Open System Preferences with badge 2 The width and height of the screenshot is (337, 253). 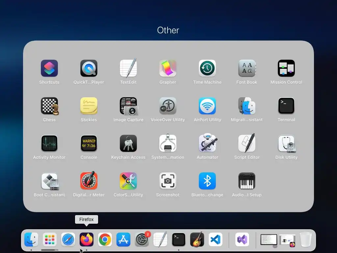click(142, 239)
